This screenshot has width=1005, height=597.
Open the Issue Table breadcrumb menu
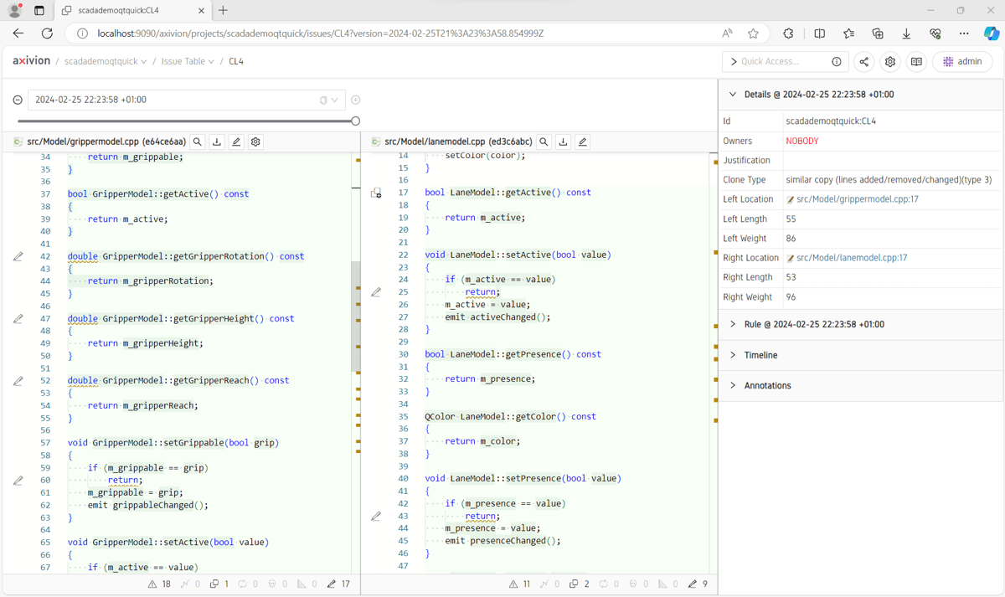point(188,62)
